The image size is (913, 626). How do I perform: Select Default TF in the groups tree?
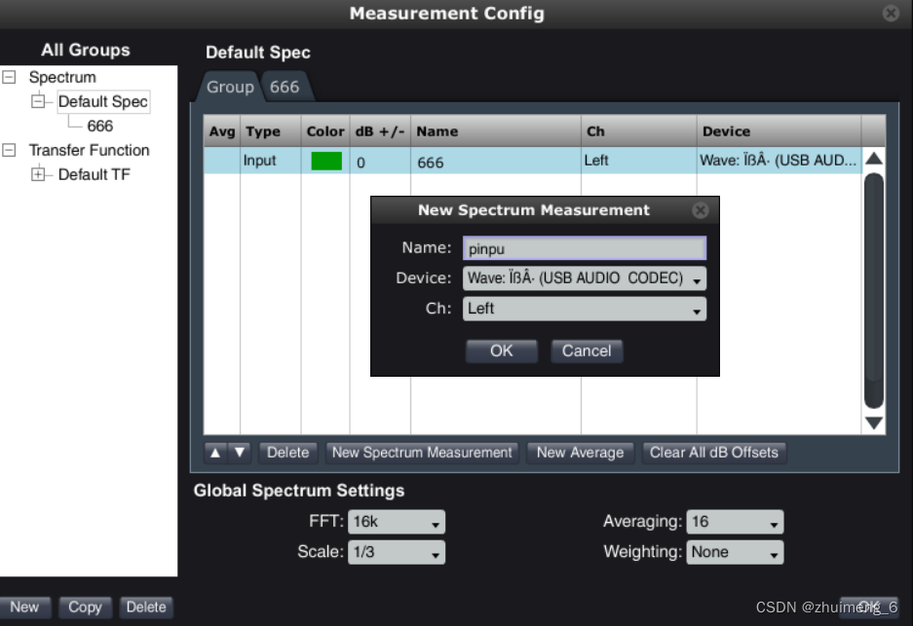pos(95,174)
